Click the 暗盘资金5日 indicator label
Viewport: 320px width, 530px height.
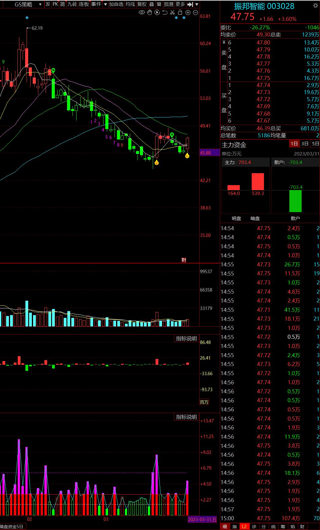tap(13, 527)
